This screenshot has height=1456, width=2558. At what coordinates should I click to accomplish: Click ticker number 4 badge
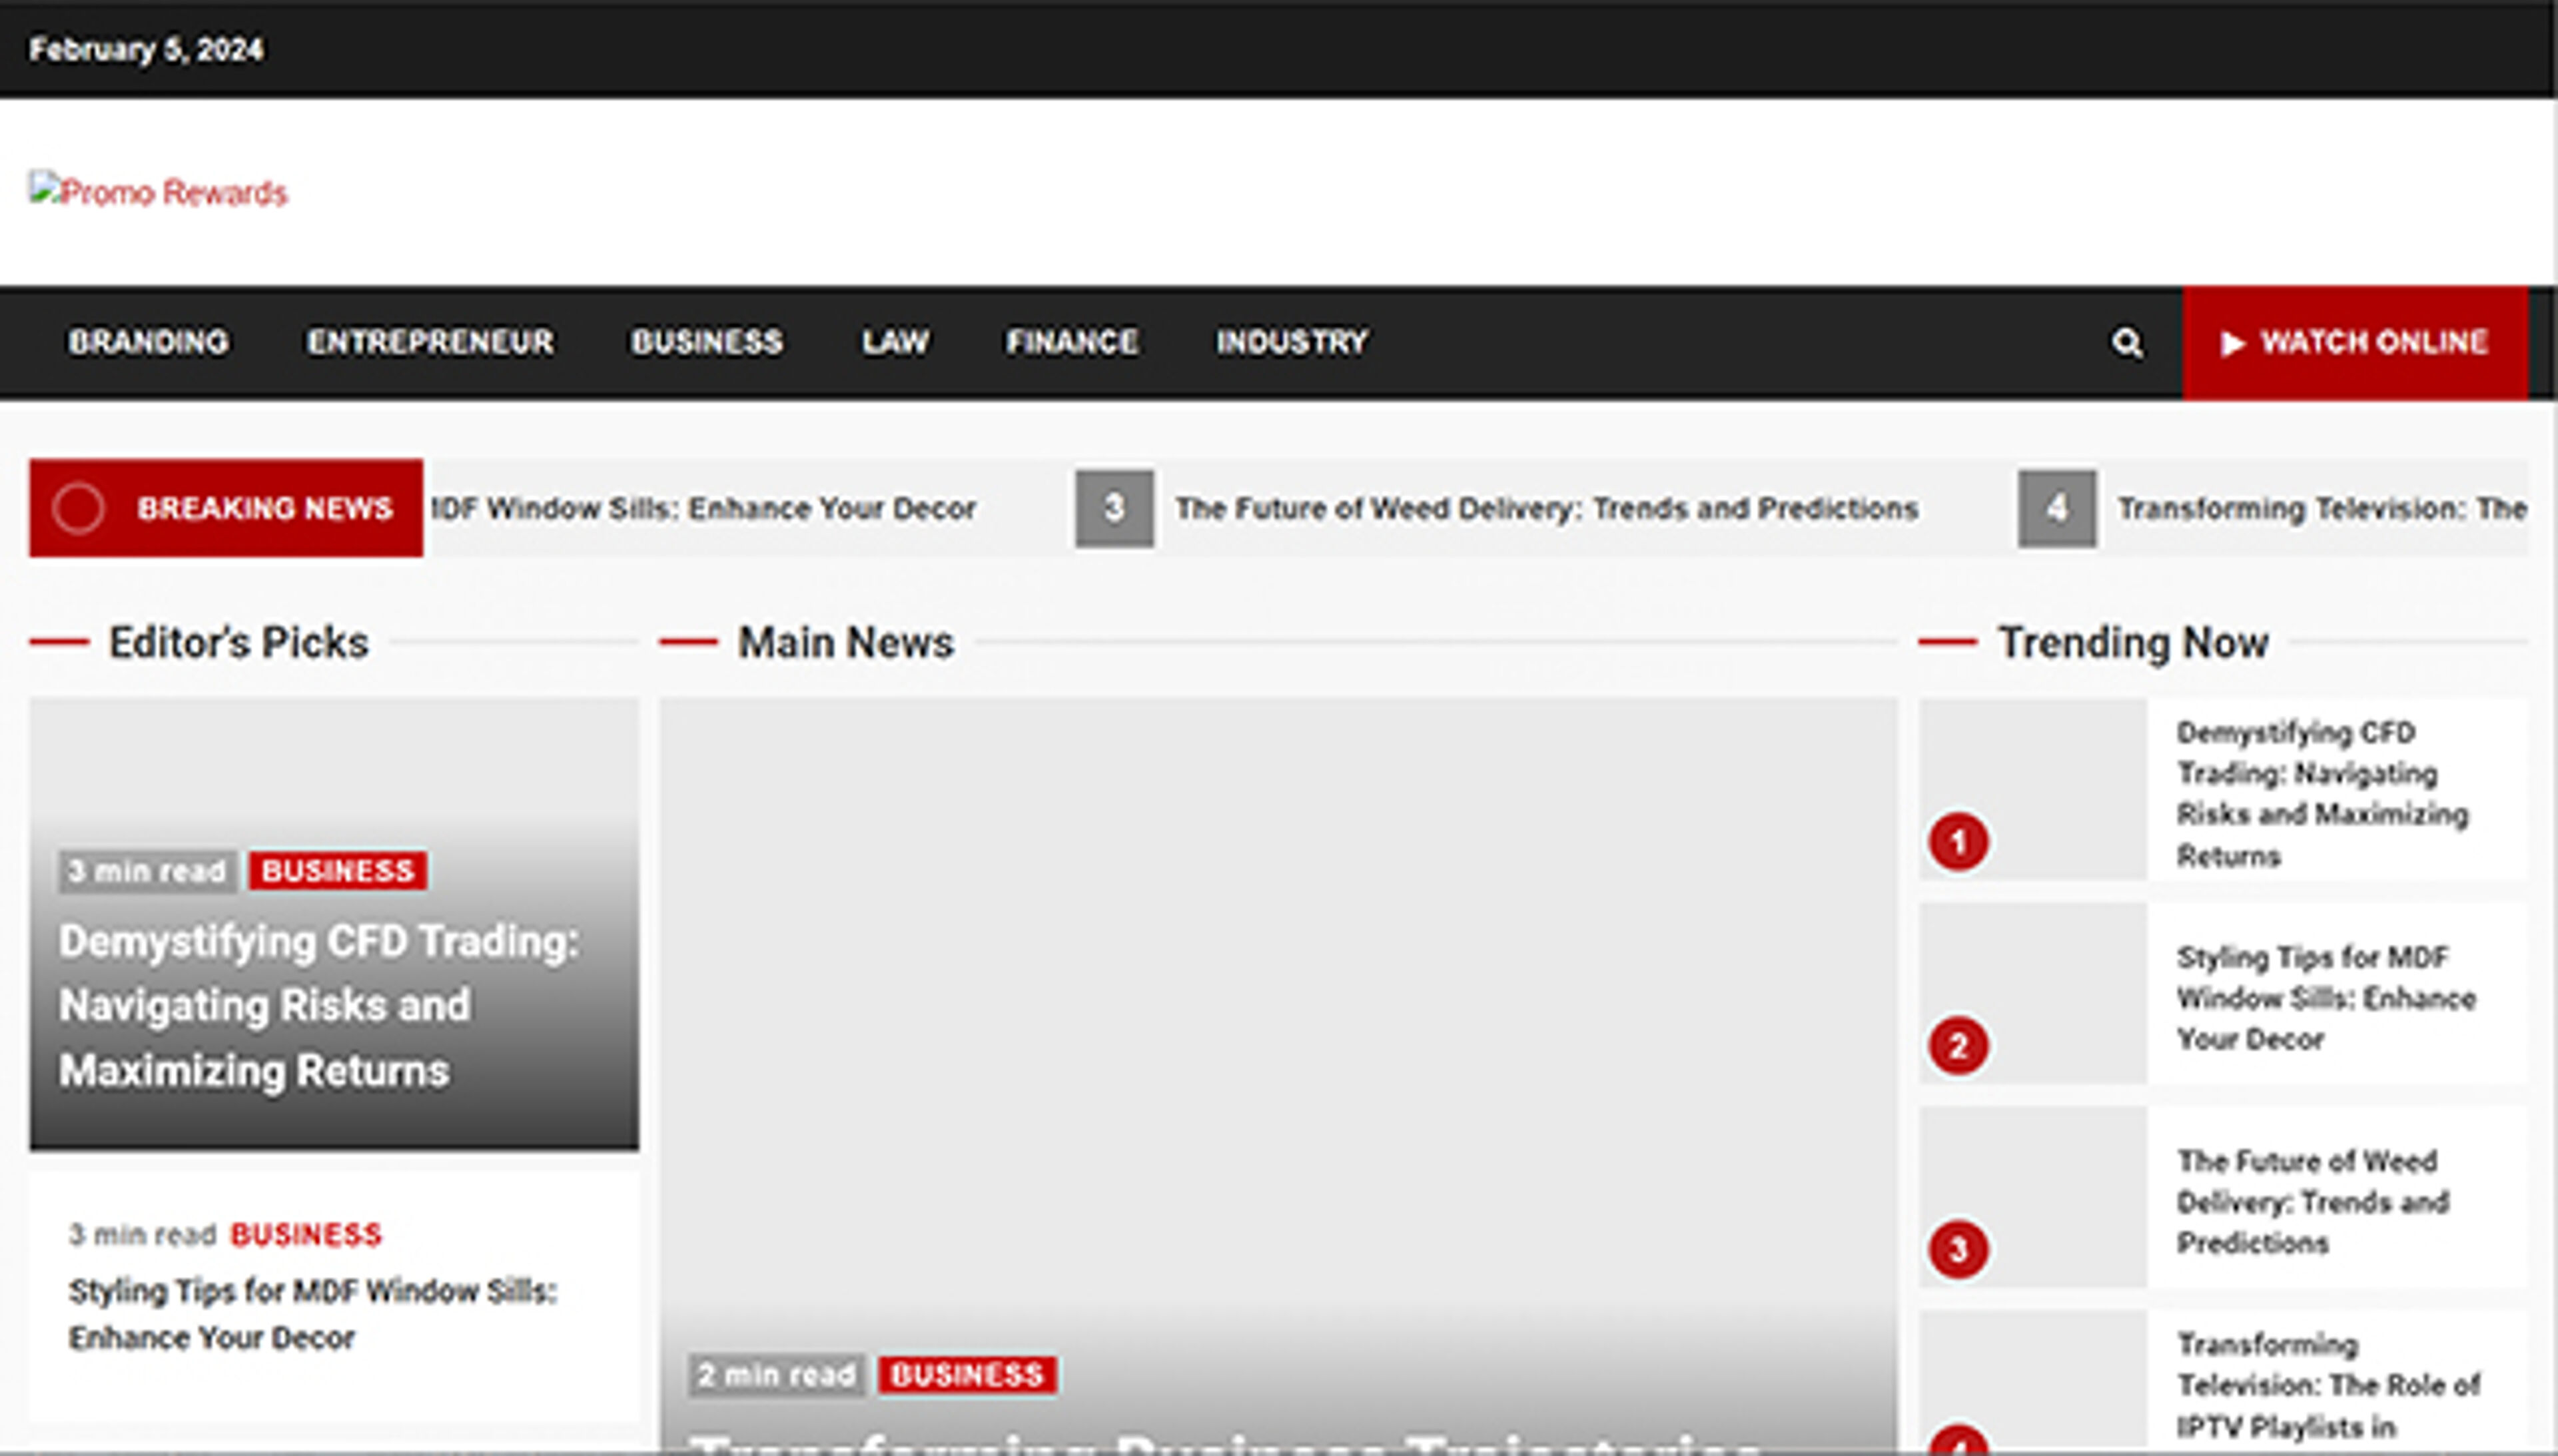pyautogui.click(x=2056, y=508)
